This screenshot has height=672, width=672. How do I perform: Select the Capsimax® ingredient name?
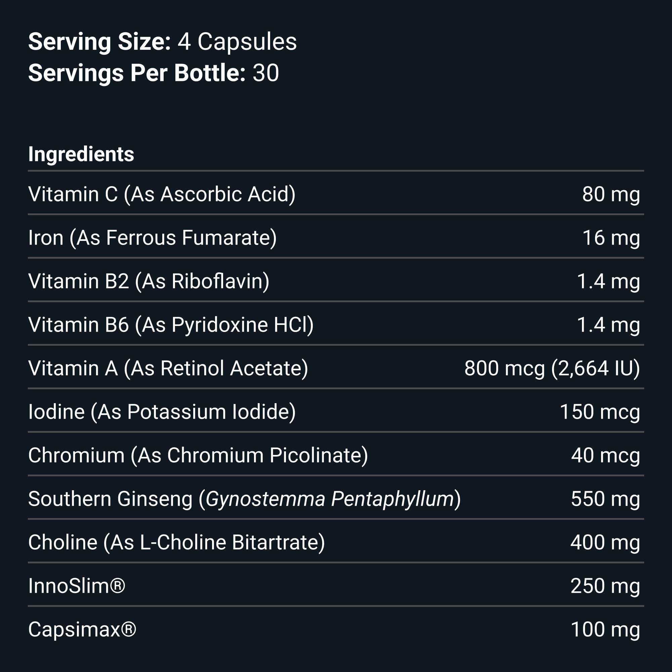82,630
